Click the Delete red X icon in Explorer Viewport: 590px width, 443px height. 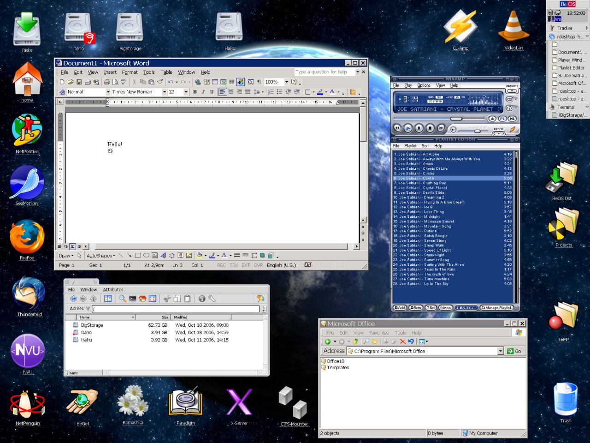pos(402,342)
